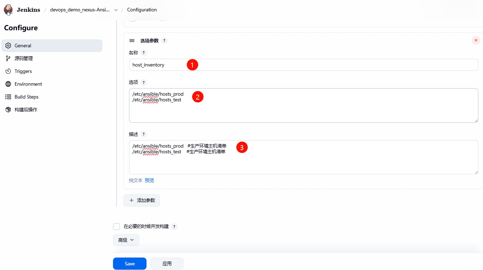Enable 在必要的时候并发构建 checkbox
The height and width of the screenshot is (270, 483).
(117, 227)
